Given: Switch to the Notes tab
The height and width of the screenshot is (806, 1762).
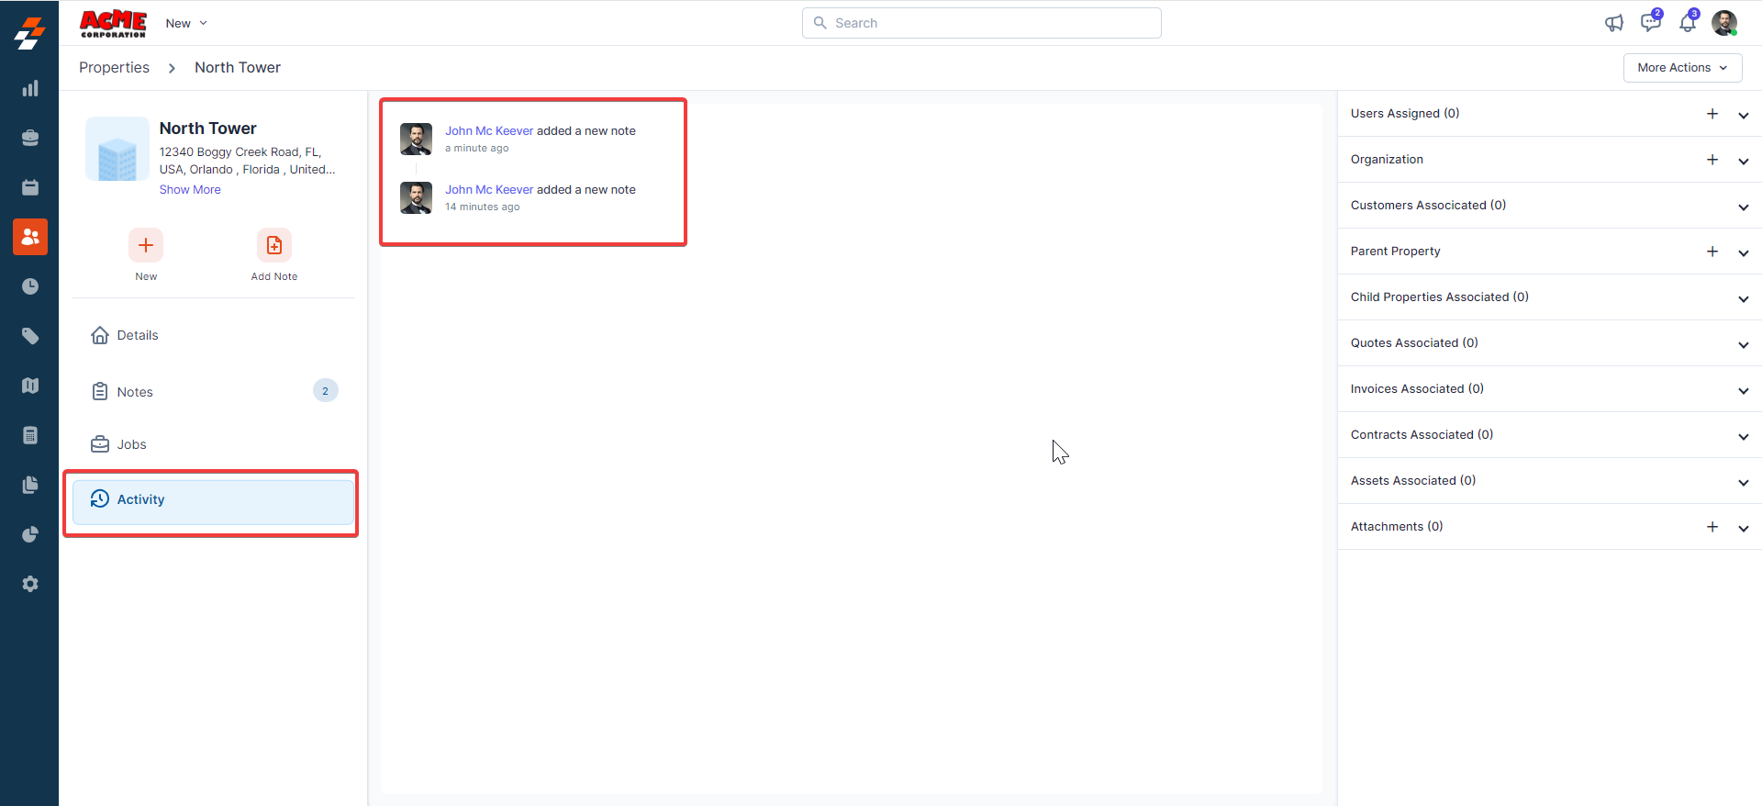Looking at the screenshot, I should pos(135,392).
